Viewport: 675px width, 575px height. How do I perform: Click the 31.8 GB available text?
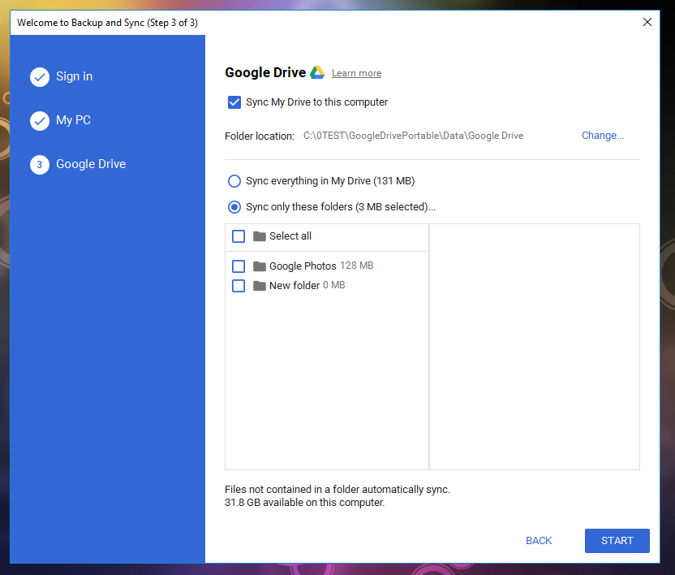(x=304, y=503)
